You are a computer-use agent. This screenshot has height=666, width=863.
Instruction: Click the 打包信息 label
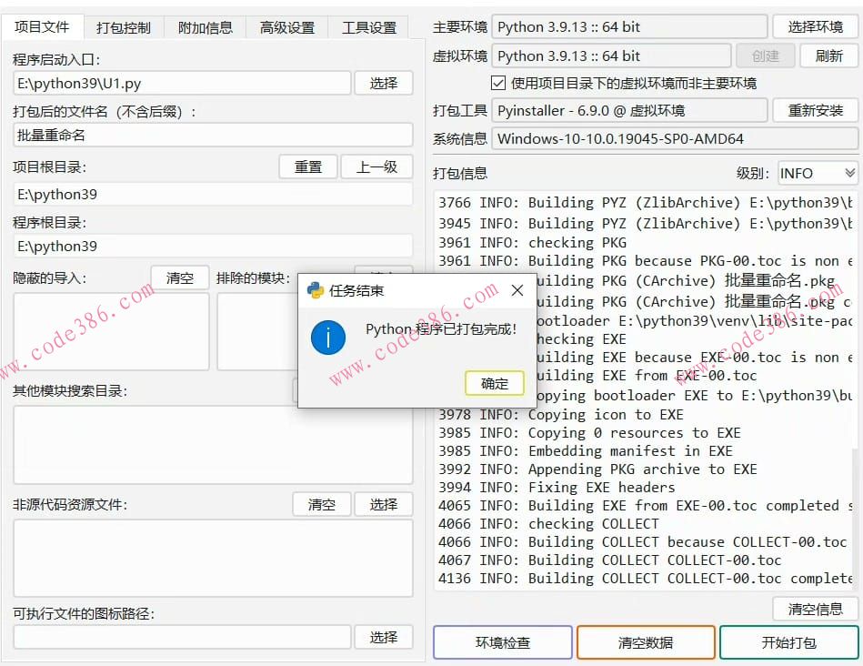[460, 174]
